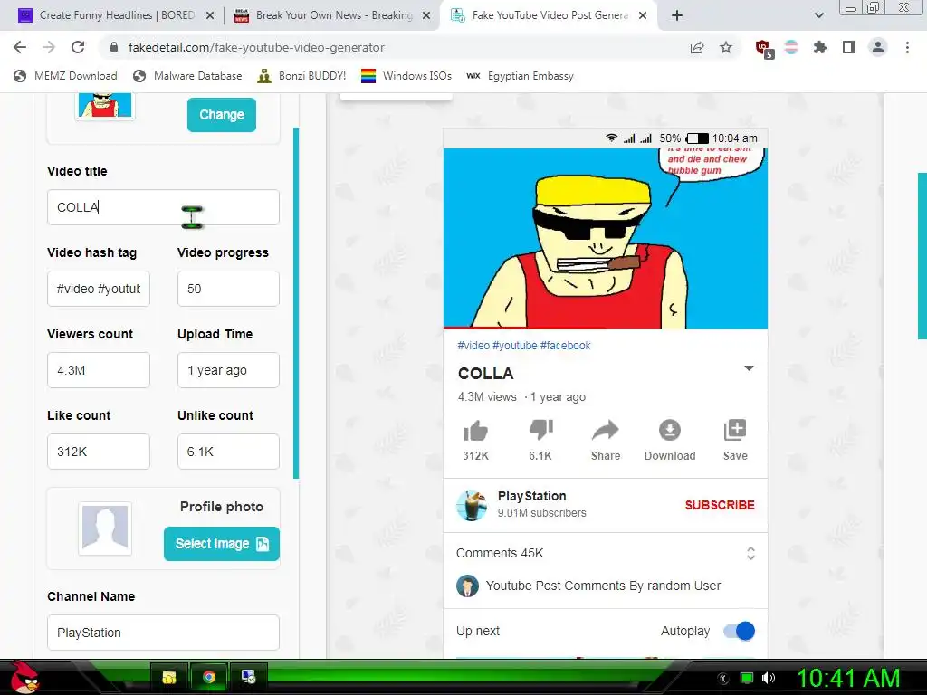Click the share page icon in address bar
Viewport: 927px width, 695px height.
click(x=697, y=47)
